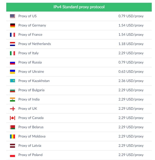Image resolution: width=155 pixels, height=160 pixels.
Task: Choose the Proxy of Bulgaria text
Action: click(x=31, y=90)
